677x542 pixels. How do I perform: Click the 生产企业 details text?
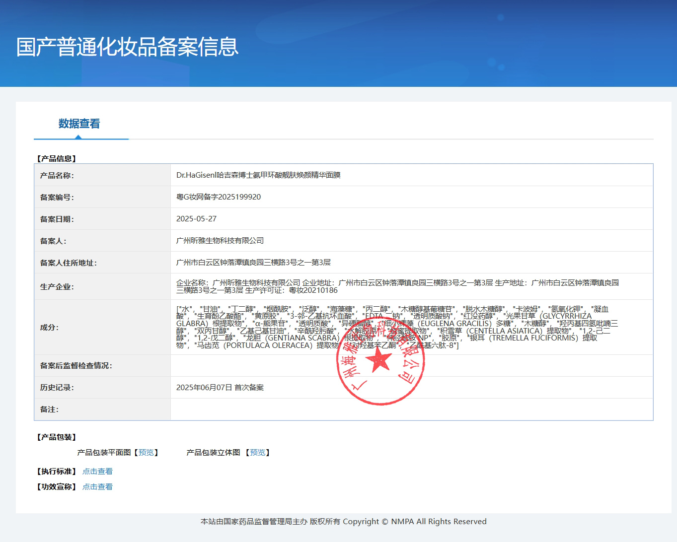pyautogui.click(x=397, y=286)
